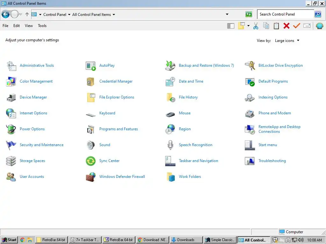Click the Paste clipboard toolbar icon
The height and width of the screenshot is (244, 326).
pos(276,26)
